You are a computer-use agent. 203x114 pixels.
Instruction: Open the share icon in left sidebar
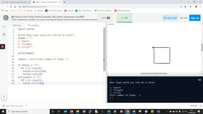[x=4, y=27]
